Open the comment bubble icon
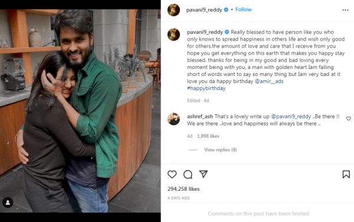The image size is (354, 222). (x=188, y=174)
